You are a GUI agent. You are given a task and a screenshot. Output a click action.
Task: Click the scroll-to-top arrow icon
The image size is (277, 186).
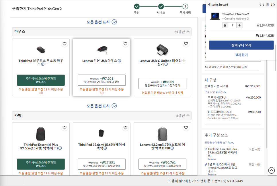[x=272, y=170]
